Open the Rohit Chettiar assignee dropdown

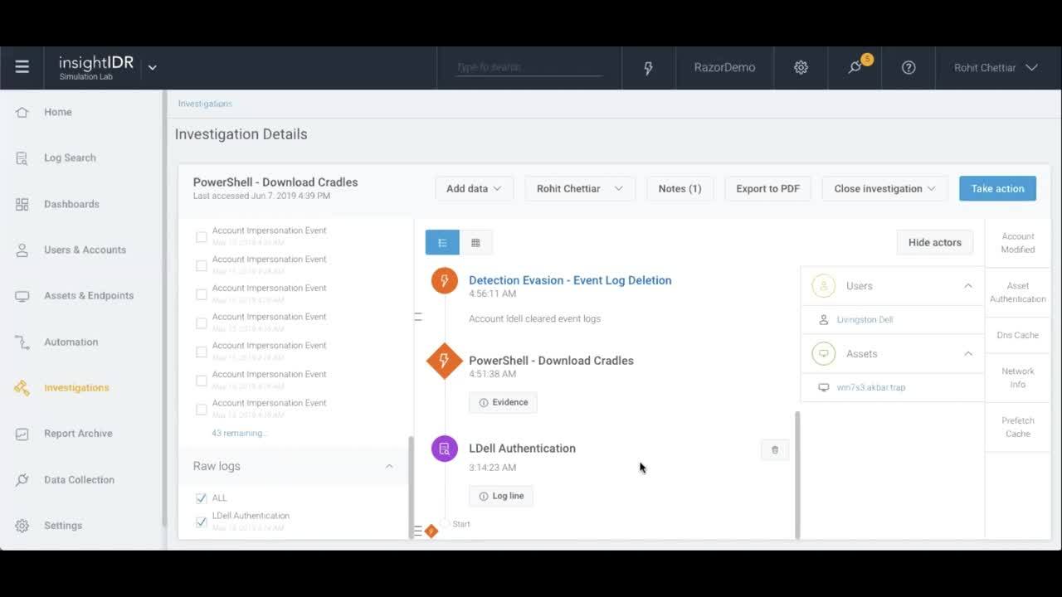coord(580,188)
